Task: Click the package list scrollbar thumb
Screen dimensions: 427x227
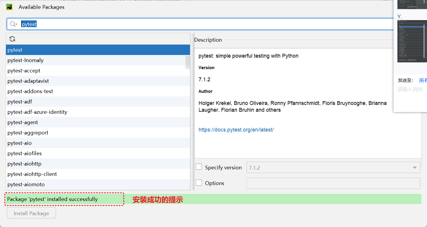Action: (188, 62)
